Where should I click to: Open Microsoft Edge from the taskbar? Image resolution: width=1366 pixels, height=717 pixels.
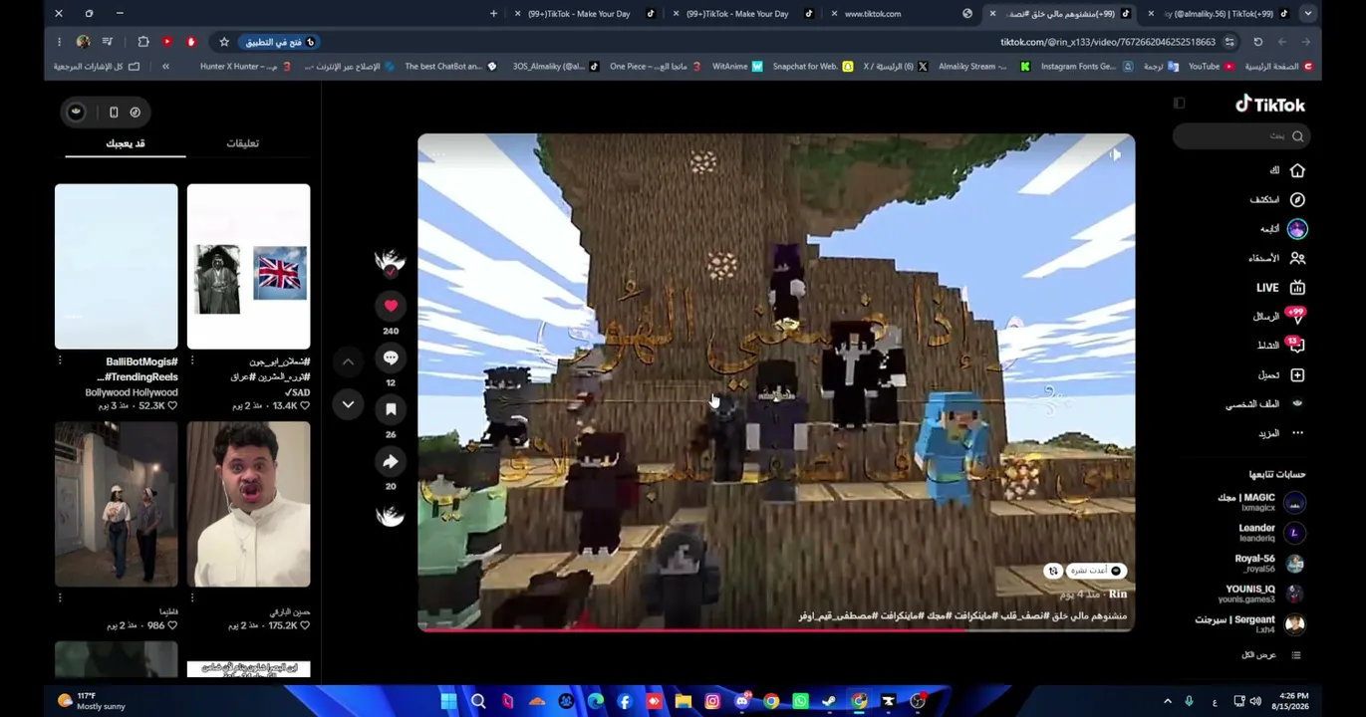point(596,701)
